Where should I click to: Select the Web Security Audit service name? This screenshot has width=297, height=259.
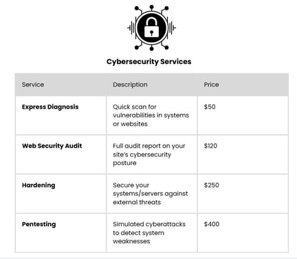(x=52, y=146)
